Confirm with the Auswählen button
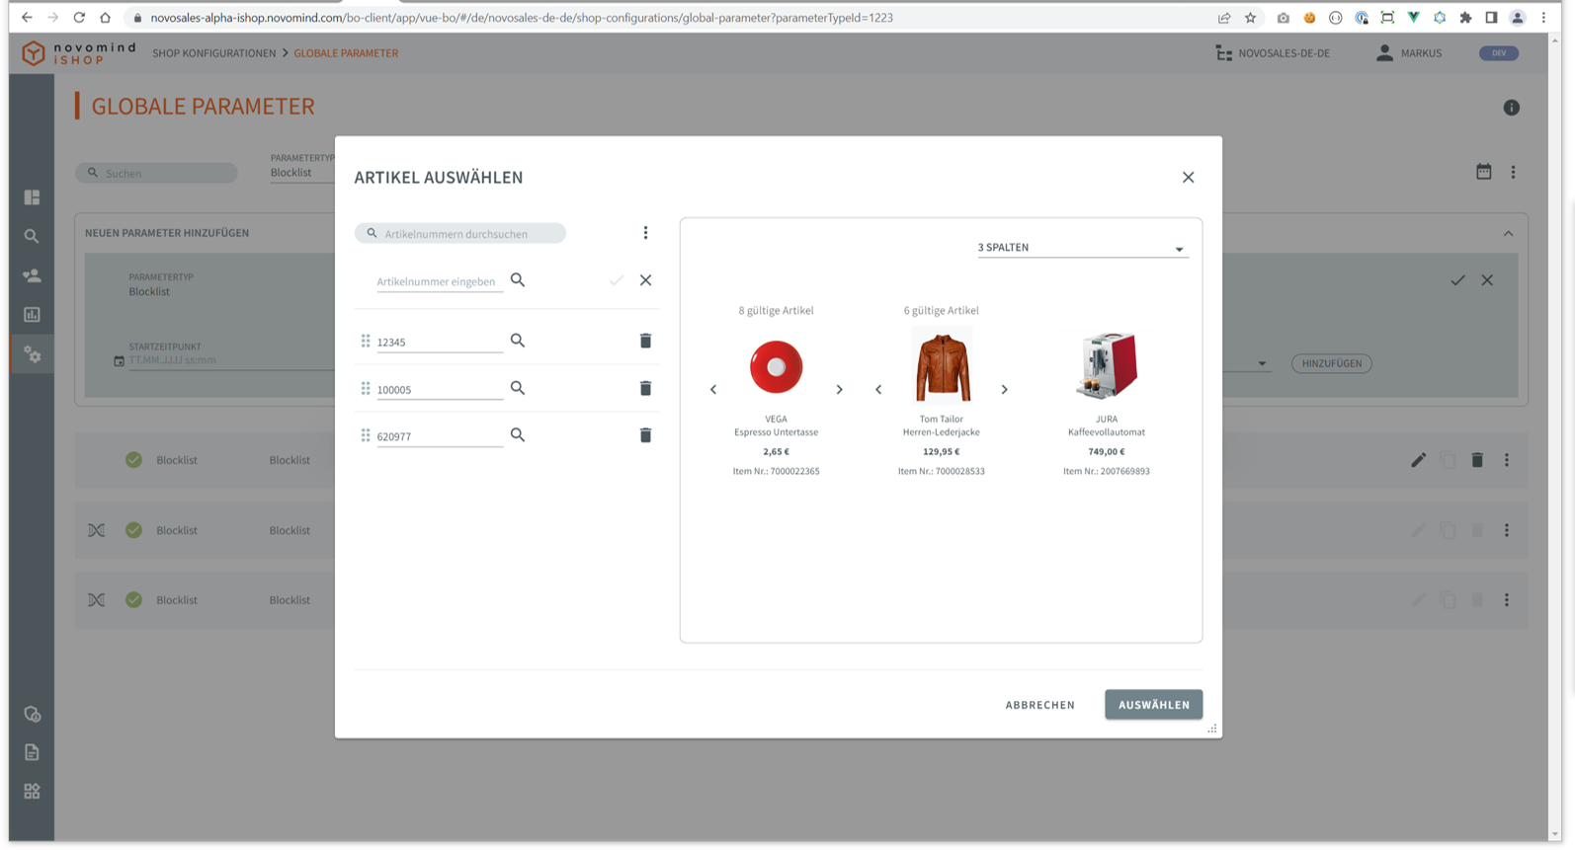The image size is (1575, 850). (x=1153, y=705)
